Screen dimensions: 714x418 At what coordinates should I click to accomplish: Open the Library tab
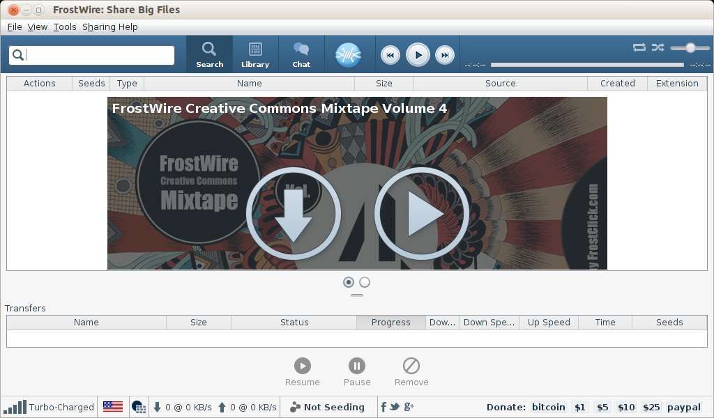(255, 54)
